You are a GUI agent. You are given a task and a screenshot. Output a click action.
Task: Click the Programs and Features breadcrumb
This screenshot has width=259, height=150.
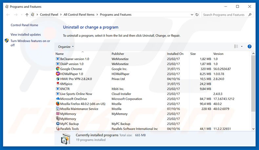[116, 14]
